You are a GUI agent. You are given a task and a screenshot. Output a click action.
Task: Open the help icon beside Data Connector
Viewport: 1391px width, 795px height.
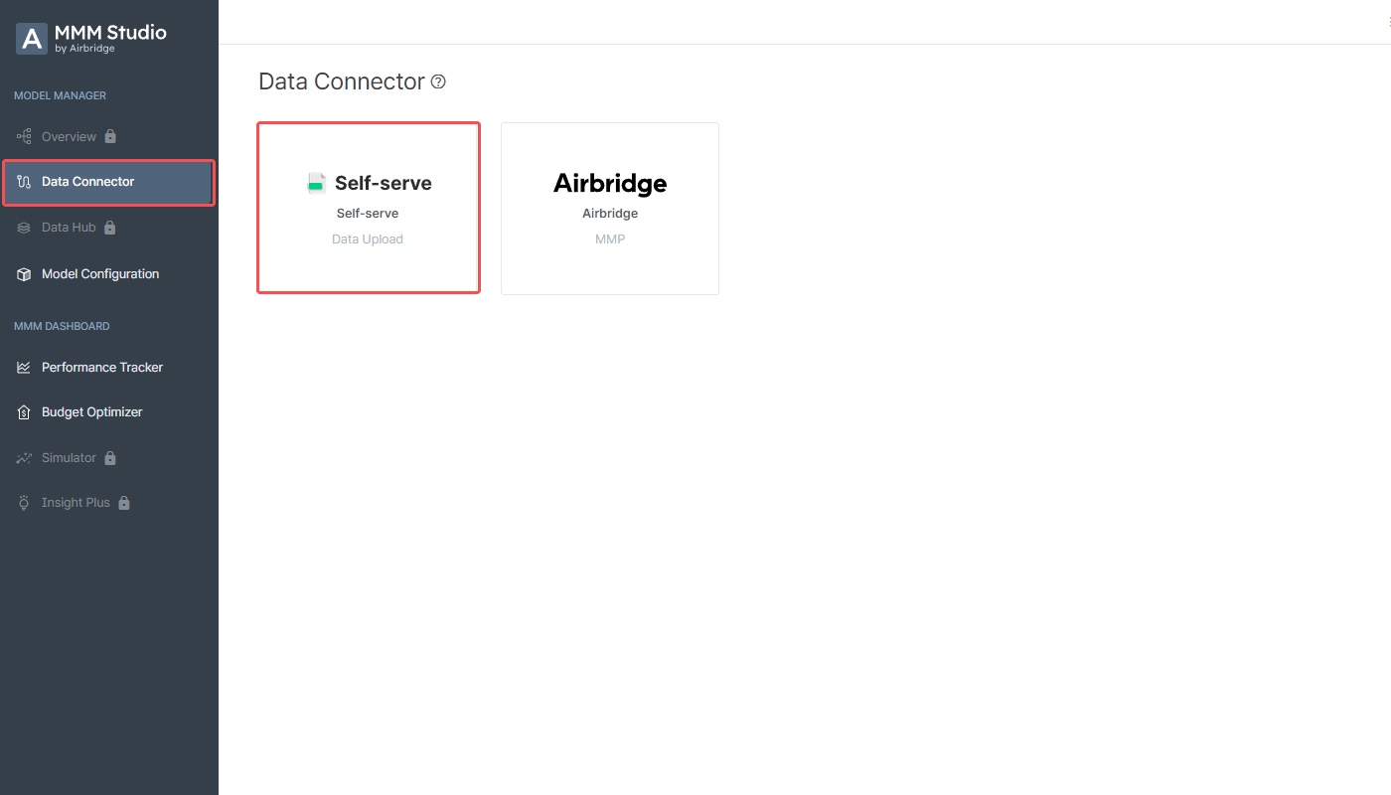(x=438, y=81)
